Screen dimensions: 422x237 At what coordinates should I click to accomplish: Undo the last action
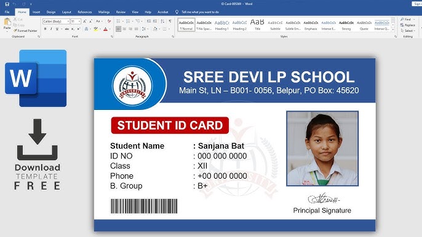(x=14, y=4)
